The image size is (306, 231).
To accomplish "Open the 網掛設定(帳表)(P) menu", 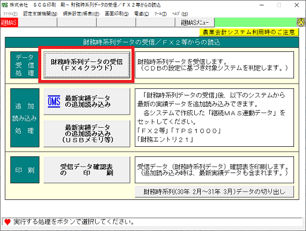I will (x=81, y=14).
